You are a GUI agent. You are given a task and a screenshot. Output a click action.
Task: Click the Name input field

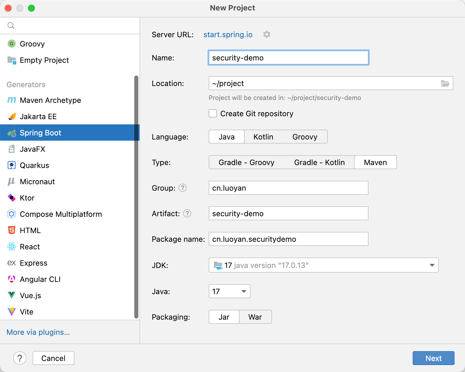tap(289, 58)
